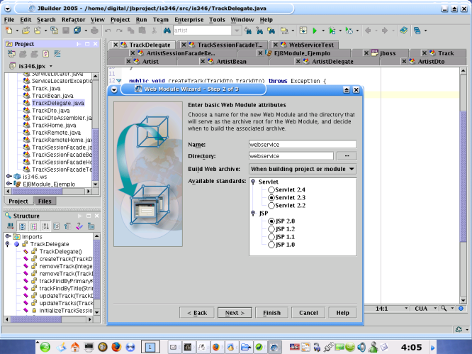472x354 pixels.
Task: Open Firefox from the desktop taskbar
Action: [x=117, y=347]
